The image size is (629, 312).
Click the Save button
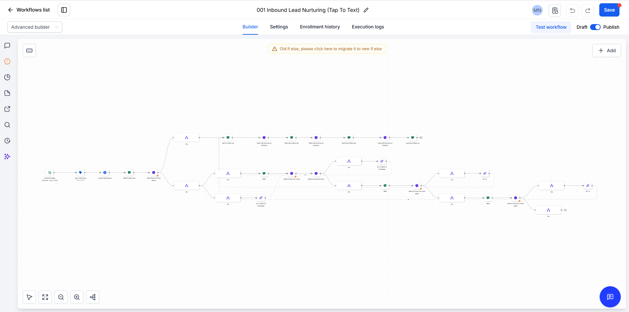coord(609,10)
